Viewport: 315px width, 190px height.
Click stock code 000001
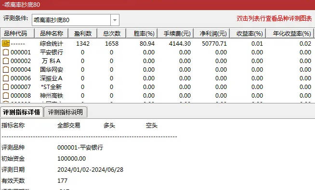click(21, 52)
